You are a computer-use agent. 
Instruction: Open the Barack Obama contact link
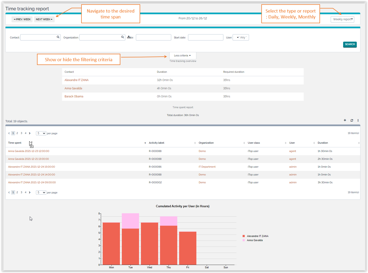click(74, 97)
